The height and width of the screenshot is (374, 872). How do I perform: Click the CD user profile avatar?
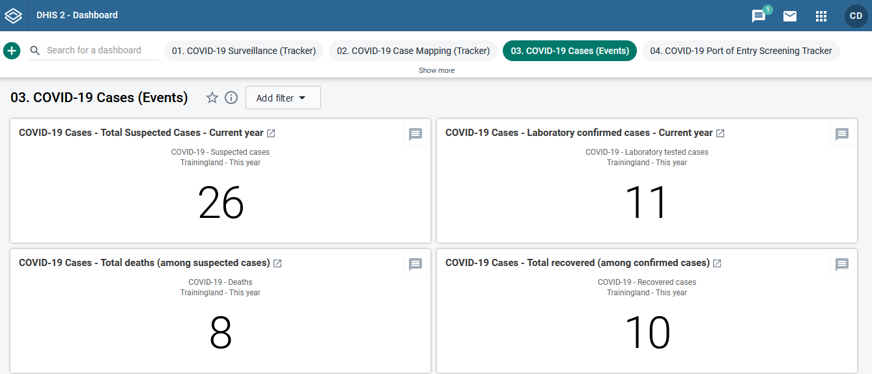856,16
